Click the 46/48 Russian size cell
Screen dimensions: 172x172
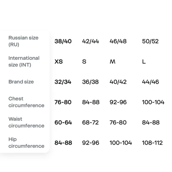(118, 41)
